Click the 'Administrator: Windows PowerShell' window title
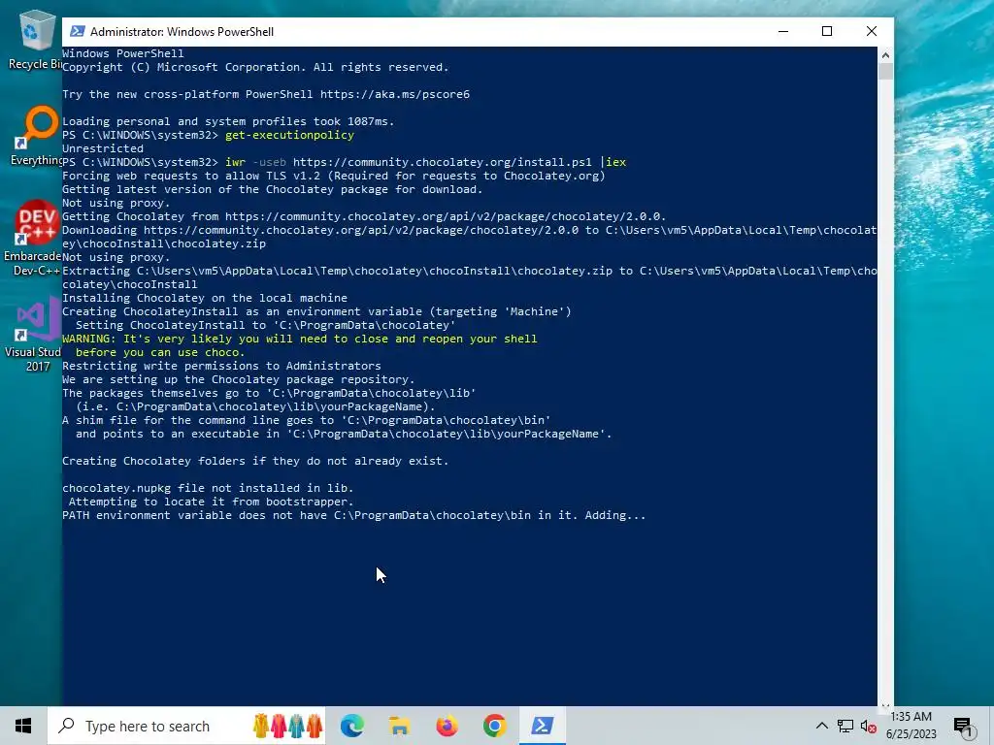This screenshot has width=994, height=745. [x=182, y=32]
